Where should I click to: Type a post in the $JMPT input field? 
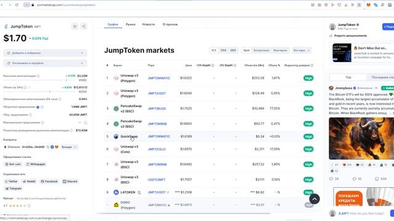point(362,214)
